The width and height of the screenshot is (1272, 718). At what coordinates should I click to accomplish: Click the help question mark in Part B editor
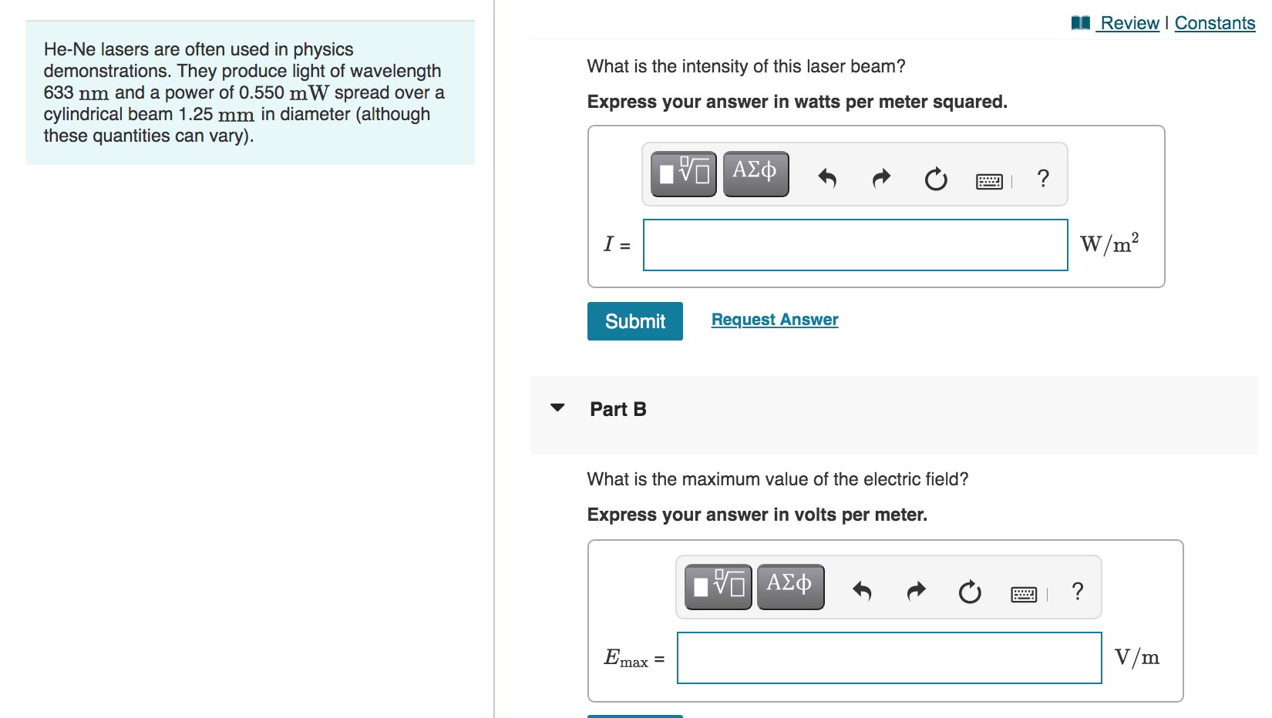[1076, 590]
